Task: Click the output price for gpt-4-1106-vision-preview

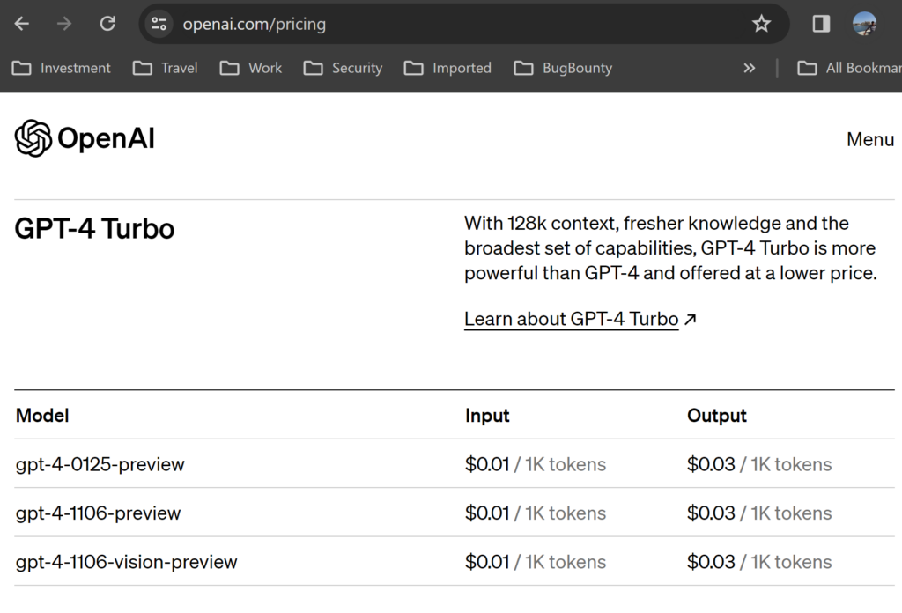Action: click(x=759, y=562)
